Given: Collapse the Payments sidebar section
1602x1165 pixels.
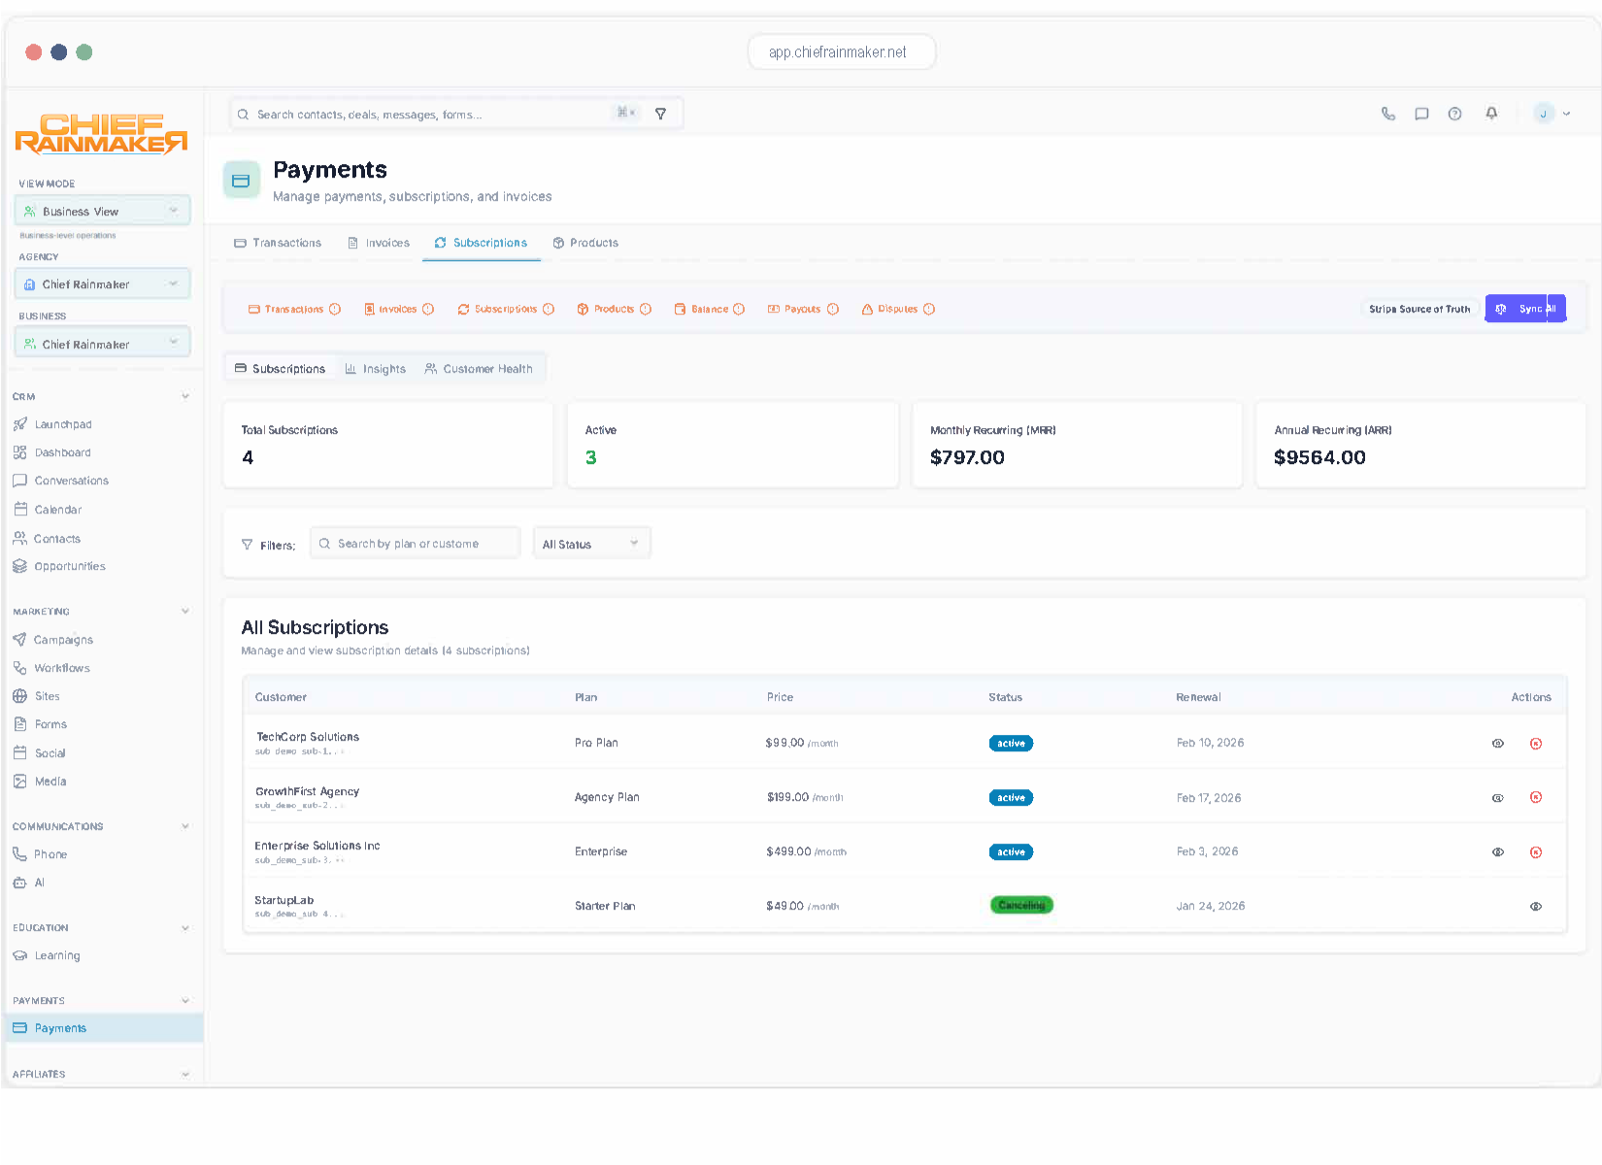Looking at the screenshot, I should (185, 1001).
